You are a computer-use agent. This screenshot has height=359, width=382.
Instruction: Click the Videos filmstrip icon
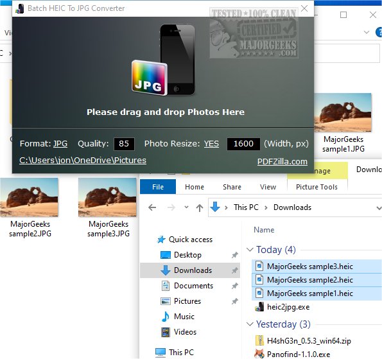(166, 332)
